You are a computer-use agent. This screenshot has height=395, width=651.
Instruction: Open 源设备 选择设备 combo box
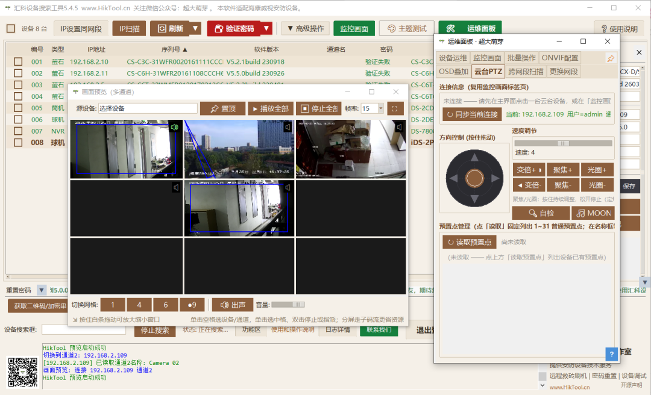click(148, 108)
